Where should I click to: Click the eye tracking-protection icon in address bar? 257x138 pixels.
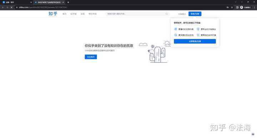click(227, 8)
